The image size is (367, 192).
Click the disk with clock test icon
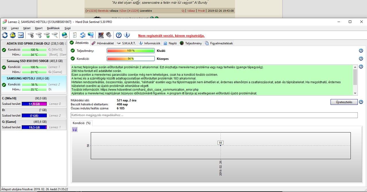(x=39, y=35)
